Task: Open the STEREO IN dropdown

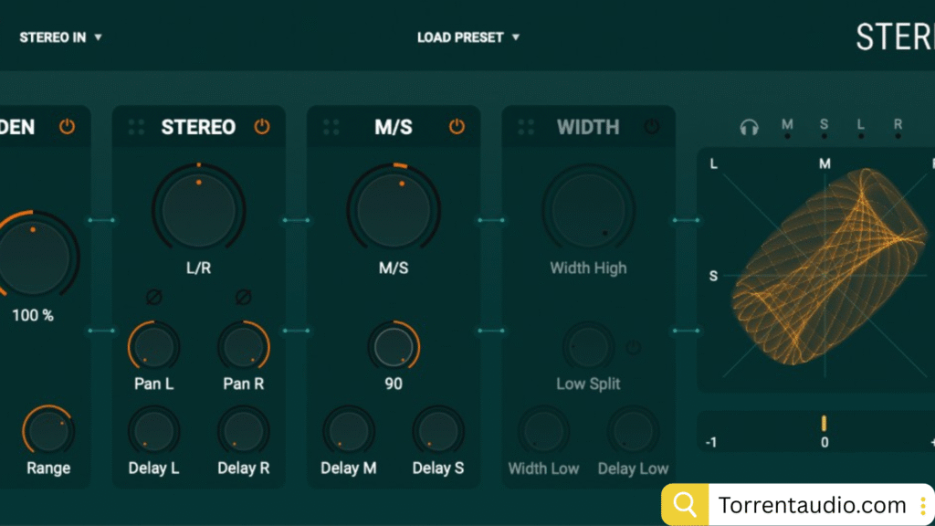Action: [60, 37]
